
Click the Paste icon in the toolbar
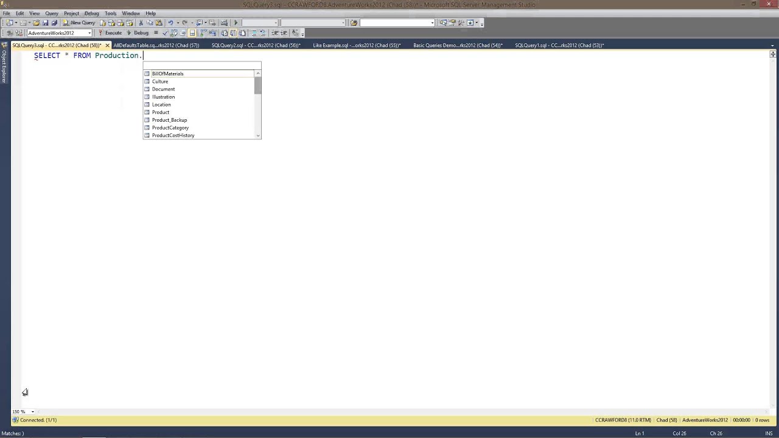point(159,23)
